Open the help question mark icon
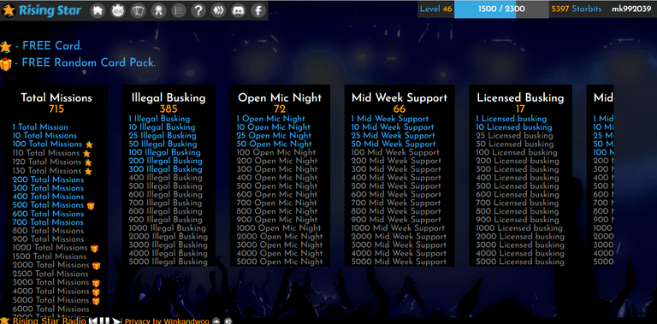 pos(198,10)
